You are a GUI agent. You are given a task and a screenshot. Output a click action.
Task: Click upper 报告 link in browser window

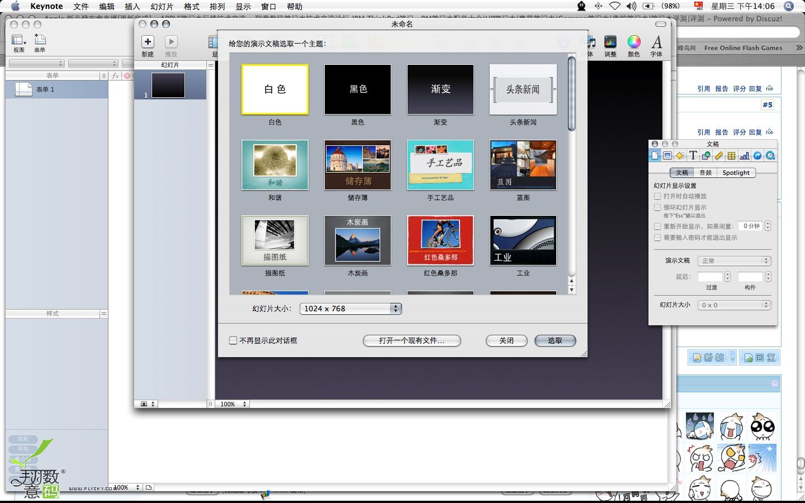(721, 88)
